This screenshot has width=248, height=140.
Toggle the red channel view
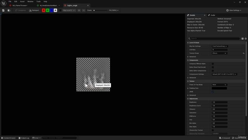coord(43,10)
